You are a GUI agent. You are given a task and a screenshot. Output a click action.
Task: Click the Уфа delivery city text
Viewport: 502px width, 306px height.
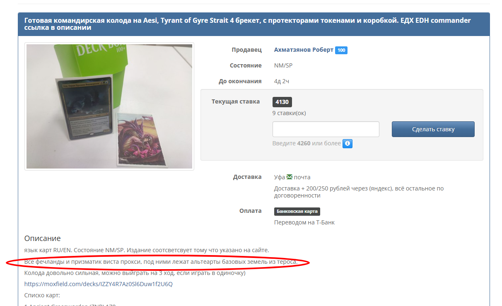click(280, 177)
